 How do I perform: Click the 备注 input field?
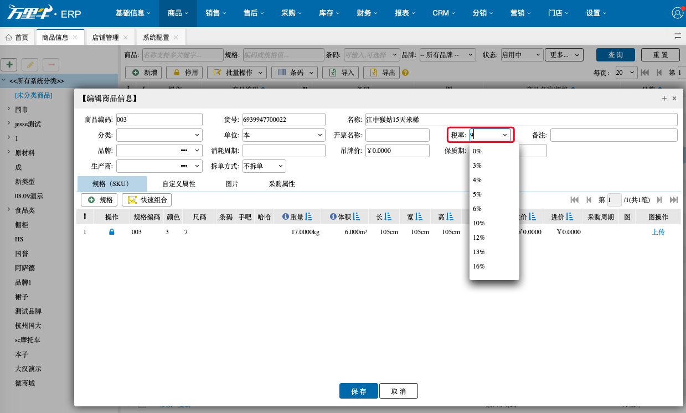coord(614,135)
